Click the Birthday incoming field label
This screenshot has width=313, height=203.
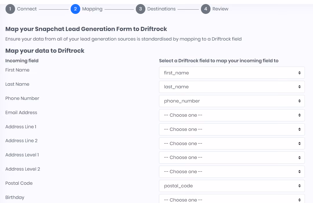tap(15, 197)
